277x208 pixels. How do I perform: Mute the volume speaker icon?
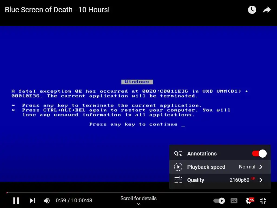click(x=47, y=201)
